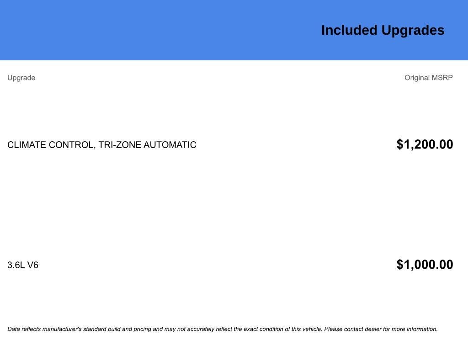Click the word 'AUTOMATIC' in the first row
The width and height of the screenshot is (468, 351).
[170, 145]
